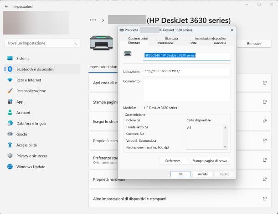Click Velocità: Sconosciuta text
The image size is (278, 214).
click(x=141, y=141)
